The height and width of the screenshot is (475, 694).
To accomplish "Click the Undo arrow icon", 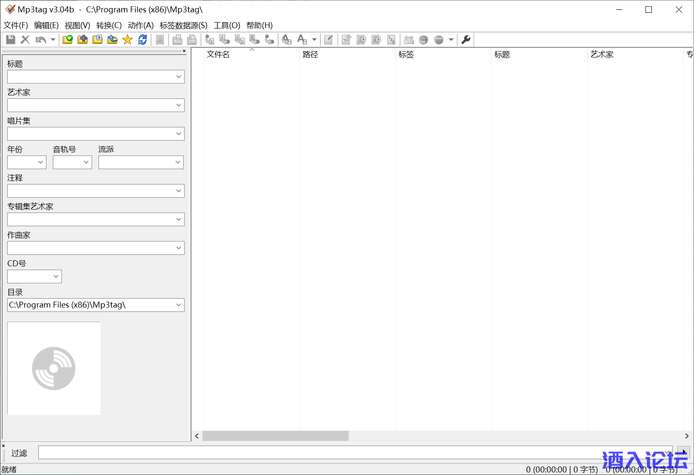I will coord(40,40).
